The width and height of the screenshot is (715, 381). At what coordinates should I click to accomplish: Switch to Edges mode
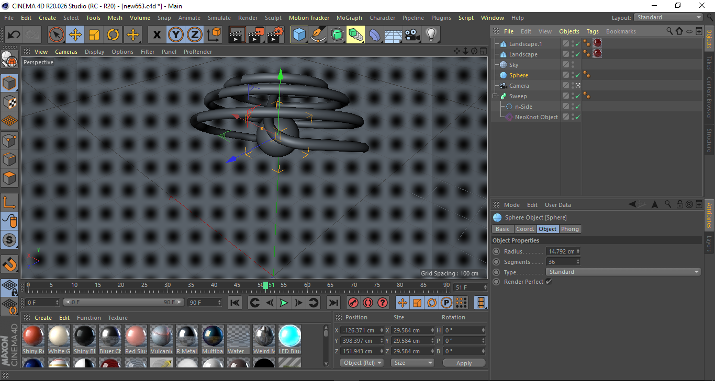pyautogui.click(x=9, y=159)
